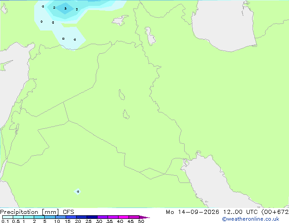
Task: Click the "Precipitation [mm] CFS" title text
Action: click(37, 212)
